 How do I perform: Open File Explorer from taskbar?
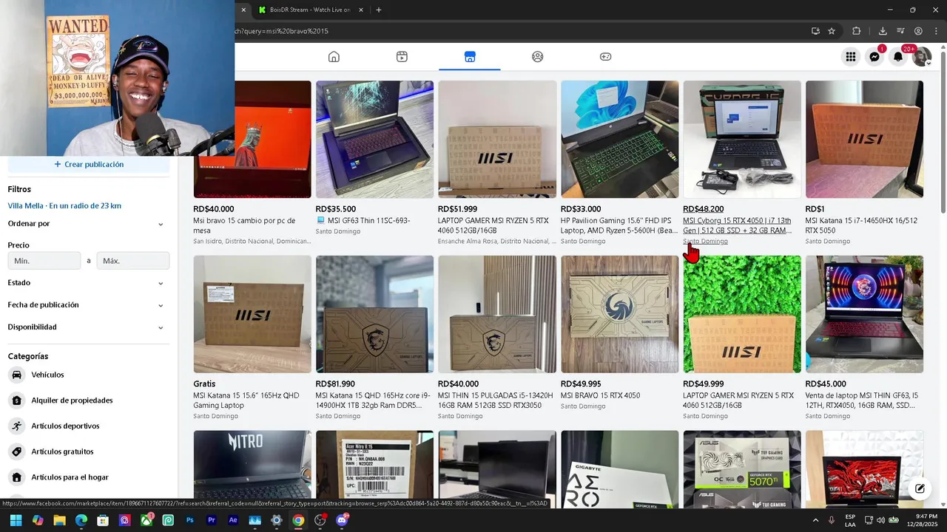(x=59, y=520)
